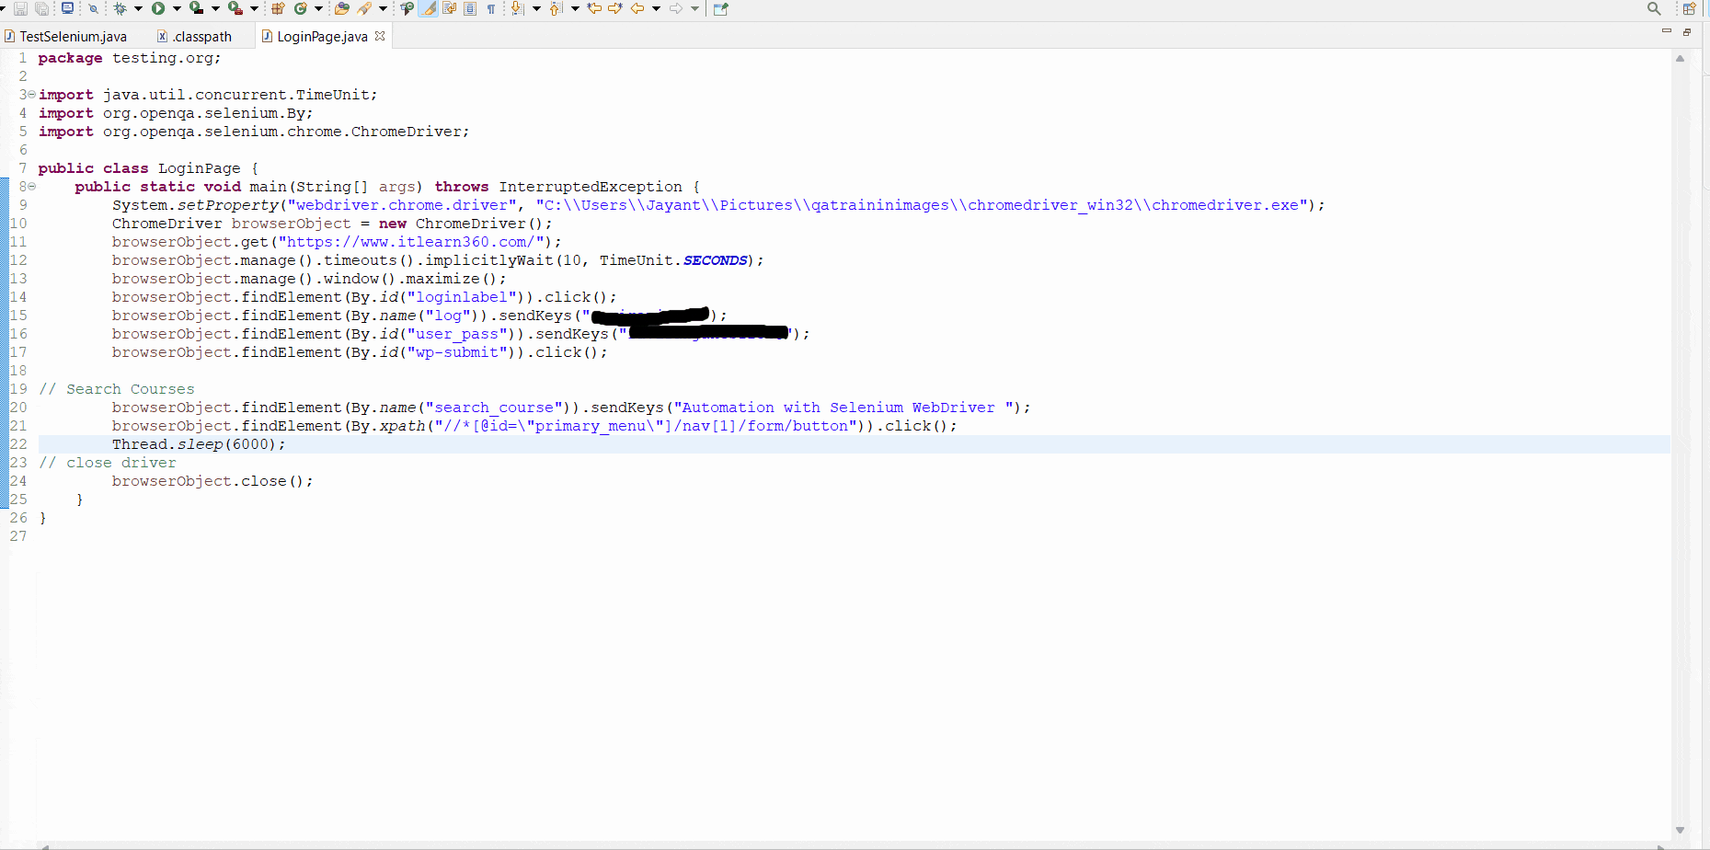Maximize the editor area

(x=1687, y=31)
